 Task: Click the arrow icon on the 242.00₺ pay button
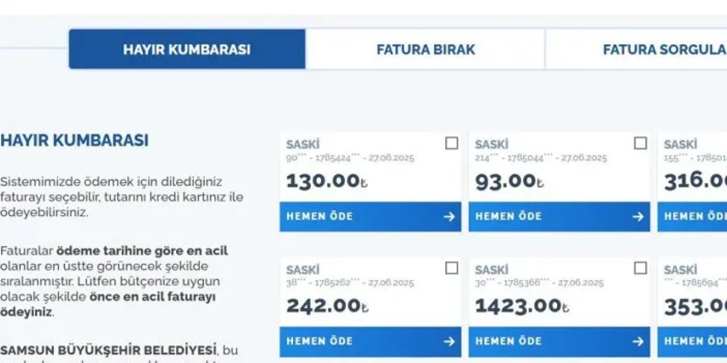[x=449, y=341]
